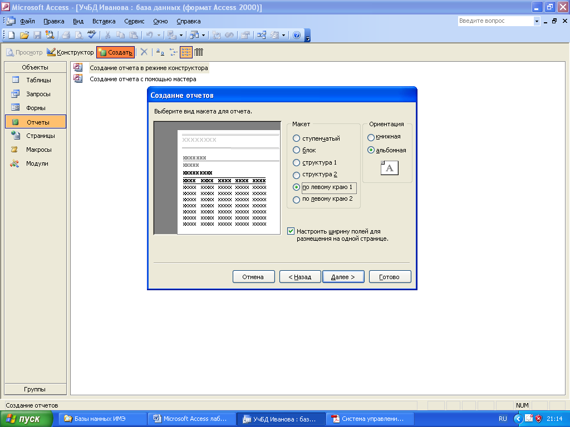
Task: Click the Назад button in wizard
Action: 300,277
